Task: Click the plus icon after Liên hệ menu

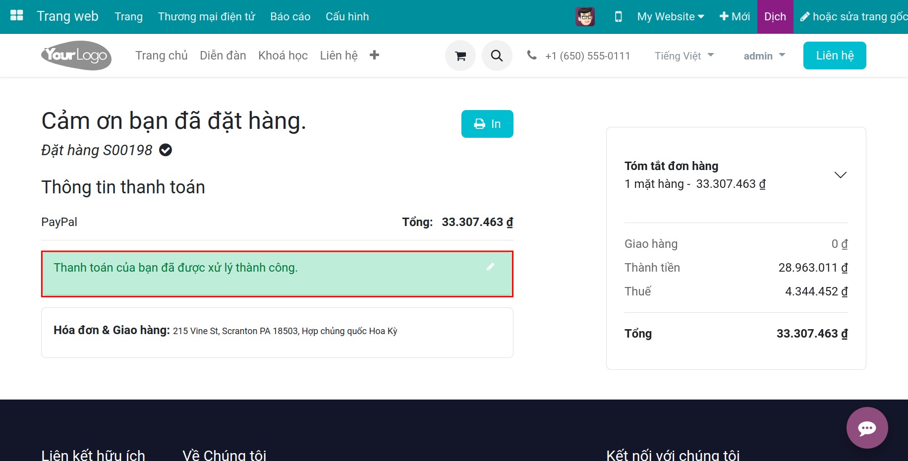Action: pos(374,55)
